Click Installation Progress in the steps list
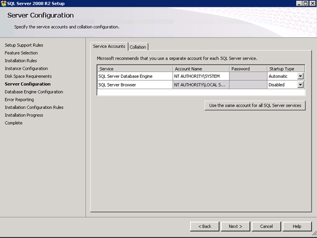 (24, 115)
